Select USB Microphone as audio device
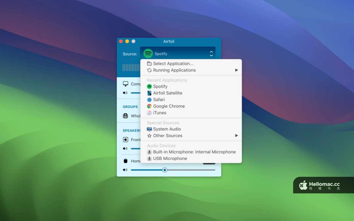 point(191,159)
